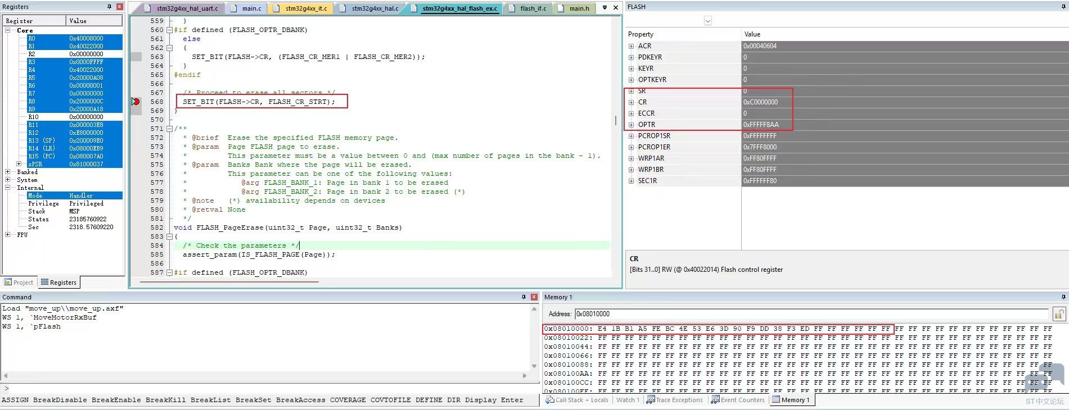Pin the Registers panel with pushpin icon

109,7
